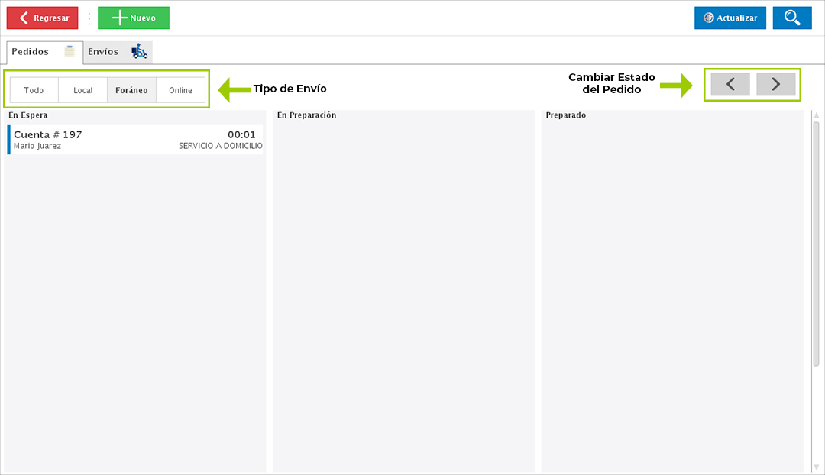Advance order state with right arrow
Viewport: 825px width, 475px height.
(775, 85)
